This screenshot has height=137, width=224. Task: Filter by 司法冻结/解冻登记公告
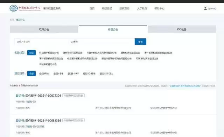[147, 59]
